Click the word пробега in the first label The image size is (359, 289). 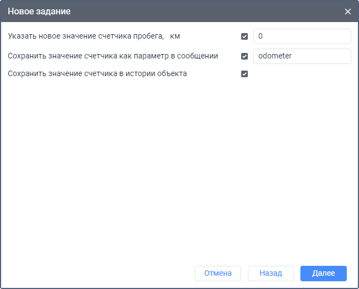click(x=148, y=36)
